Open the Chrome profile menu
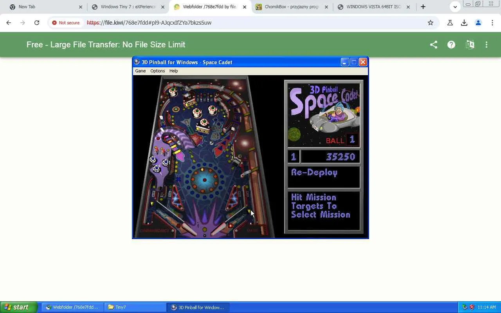The image size is (501, 313). (478, 23)
